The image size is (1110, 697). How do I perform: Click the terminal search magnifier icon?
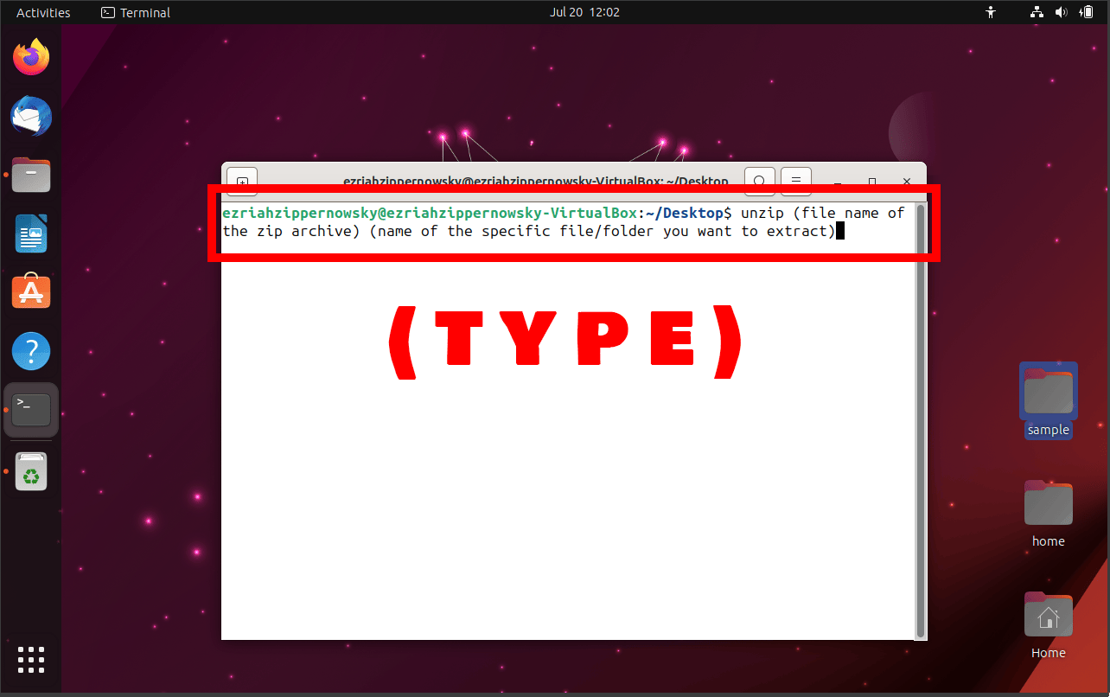[x=759, y=182]
